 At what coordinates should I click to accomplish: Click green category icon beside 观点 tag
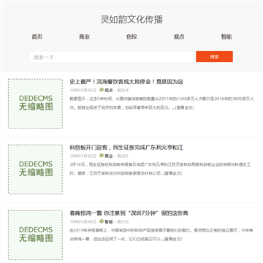tap(102, 90)
